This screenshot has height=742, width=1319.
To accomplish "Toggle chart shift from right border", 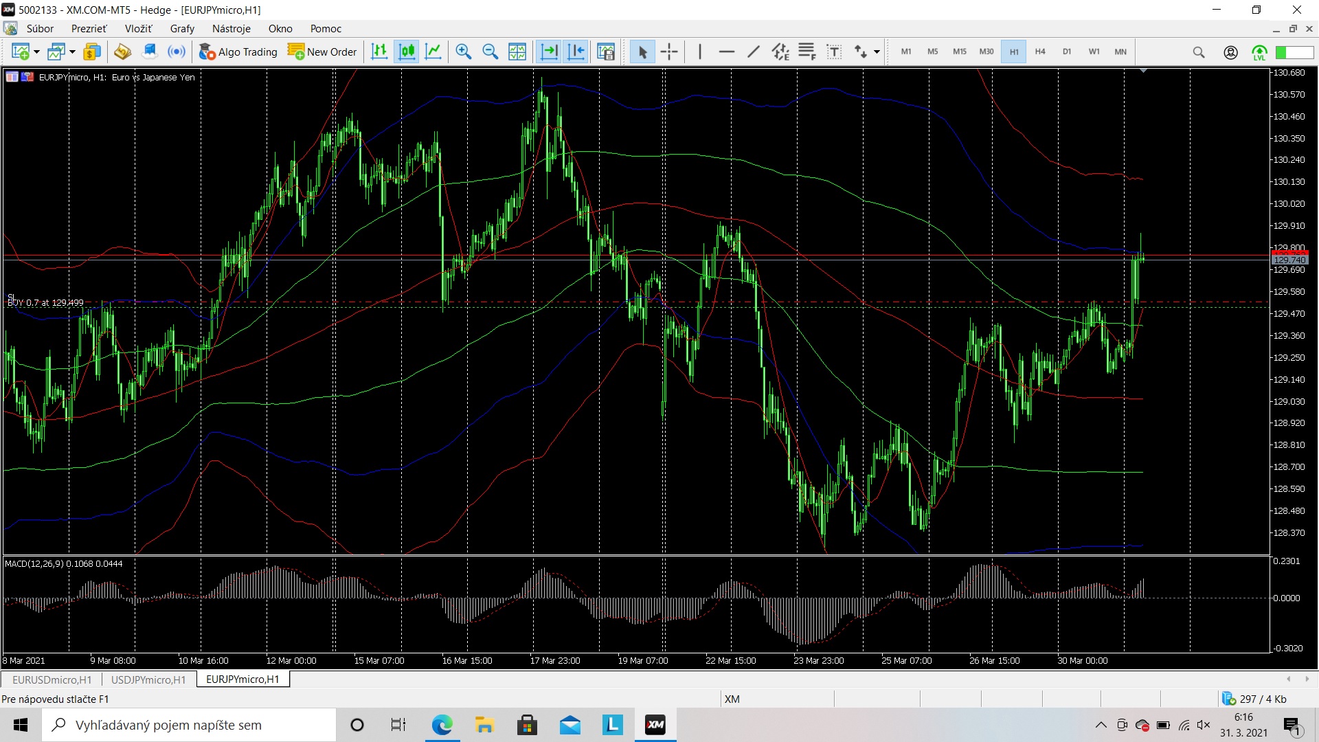I will tap(576, 52).
